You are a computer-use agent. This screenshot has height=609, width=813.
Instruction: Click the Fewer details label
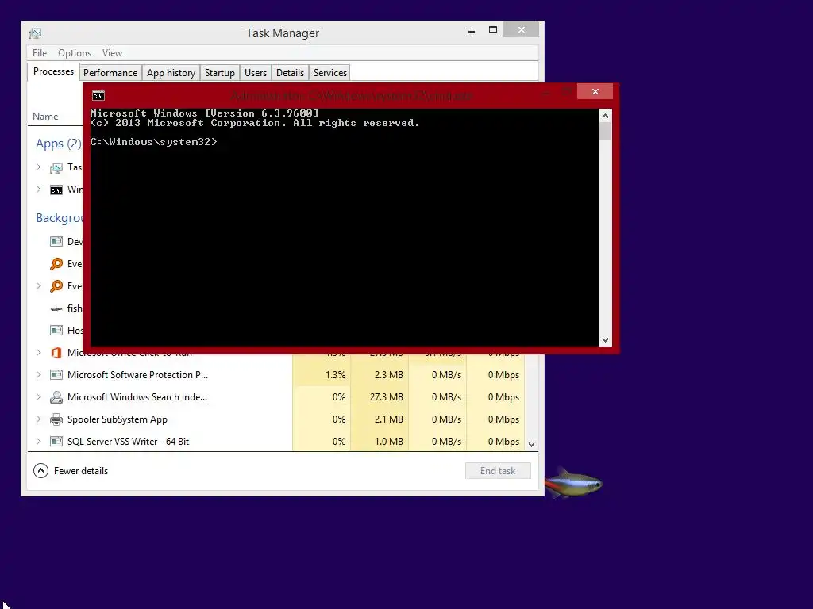[81, 471]
